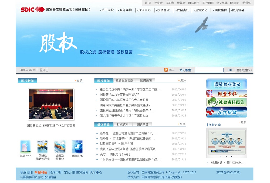Open news 国务院国资委主任肖亚庆到国投北疆调研
The image size is (270, 183).
[x=126, y=105]
